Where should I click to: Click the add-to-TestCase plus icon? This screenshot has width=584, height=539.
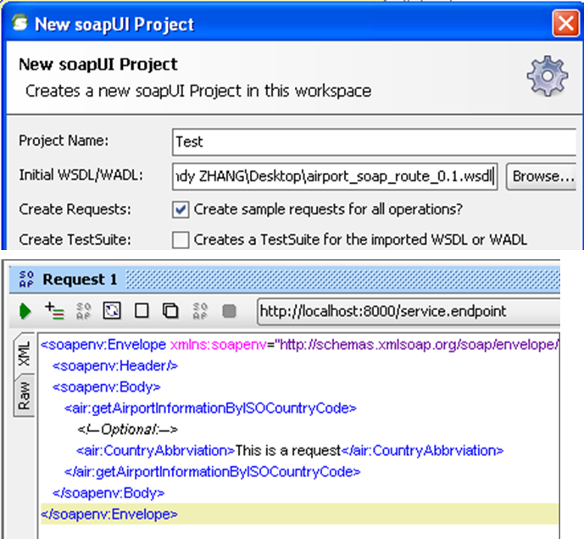click(x=53, y=311)
